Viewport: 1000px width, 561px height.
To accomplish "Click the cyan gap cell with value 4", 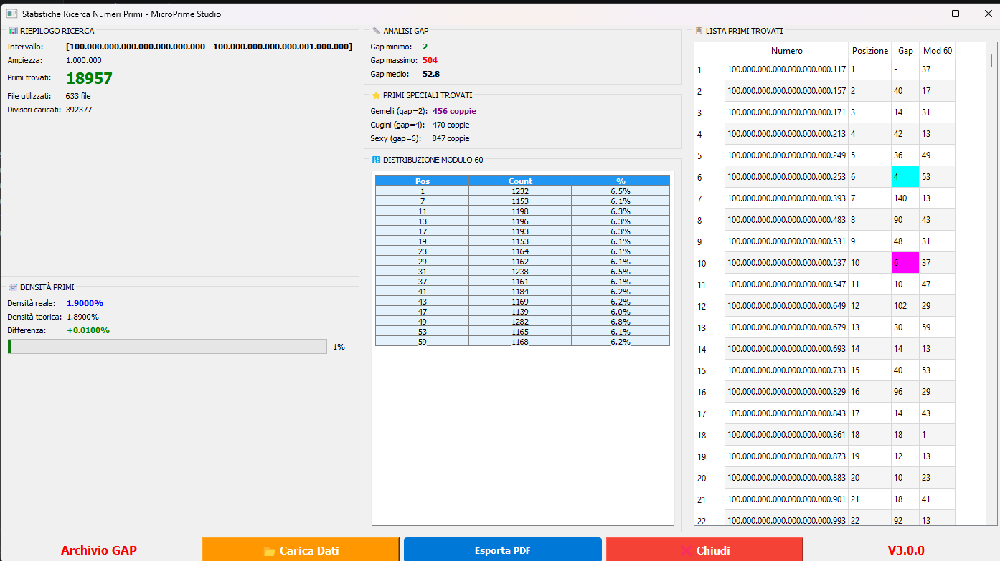I will point(905,177).
